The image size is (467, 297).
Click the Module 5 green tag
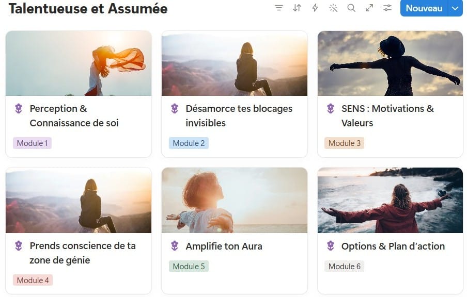point(189,267)
